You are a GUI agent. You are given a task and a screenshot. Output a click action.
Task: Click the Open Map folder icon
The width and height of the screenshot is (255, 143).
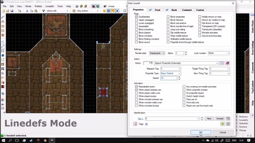click(x=8, y=11)
